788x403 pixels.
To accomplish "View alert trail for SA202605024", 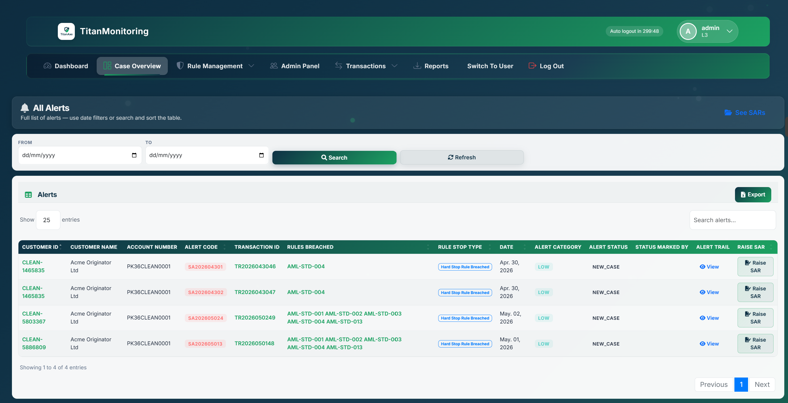I will pyautogui.click(x=709, y=318).
